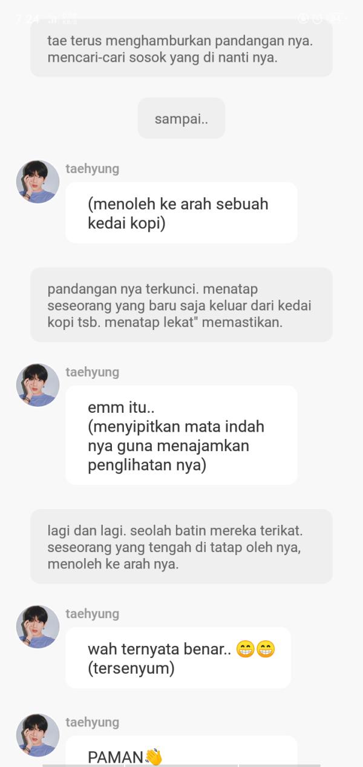The width and height of the screenshot is (363, 767).
Task: Tap the taehyung name above 'wah ternyata benar'
Action: 92,614
